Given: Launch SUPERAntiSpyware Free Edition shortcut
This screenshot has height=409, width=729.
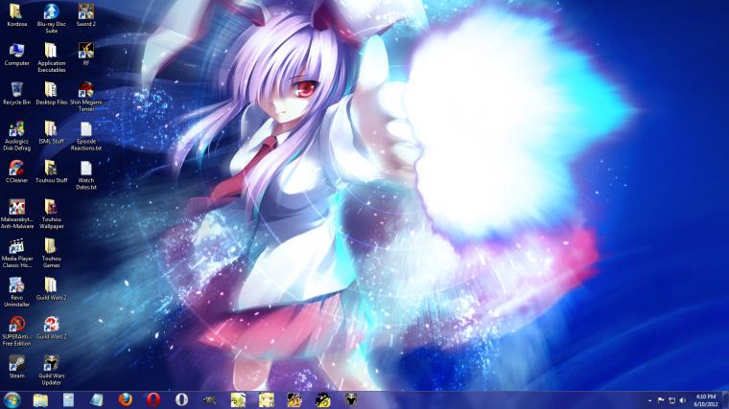Looking at the screenshot, I should 16,331.
